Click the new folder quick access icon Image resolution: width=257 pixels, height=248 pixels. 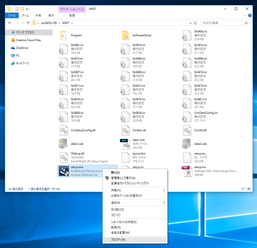pyautogui.click(x=22, y=9)
